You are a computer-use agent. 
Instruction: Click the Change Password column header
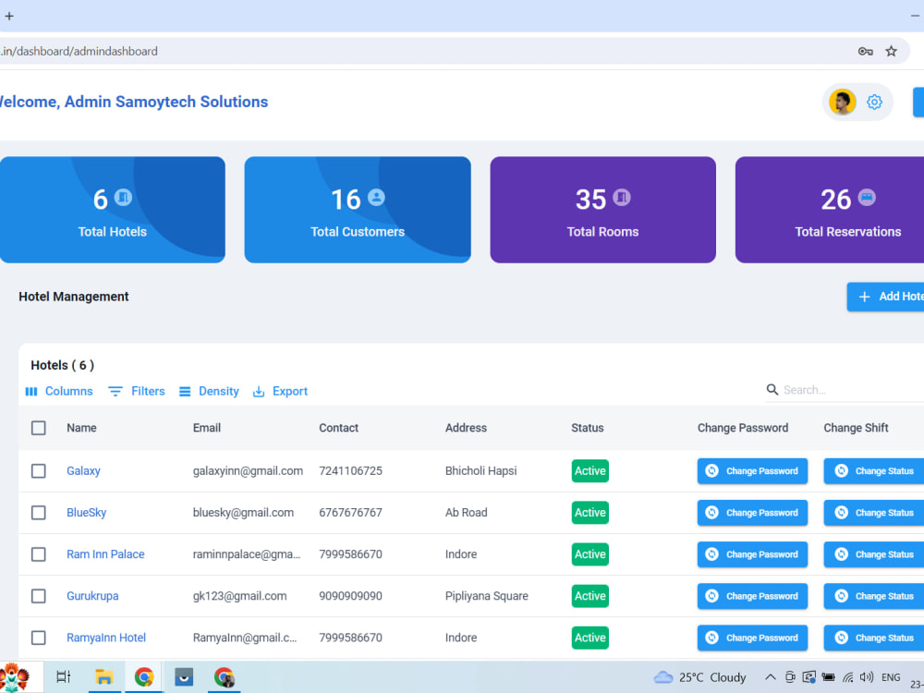click(x=743, y=428)
